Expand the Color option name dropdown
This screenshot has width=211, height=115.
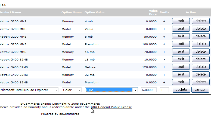72,90
